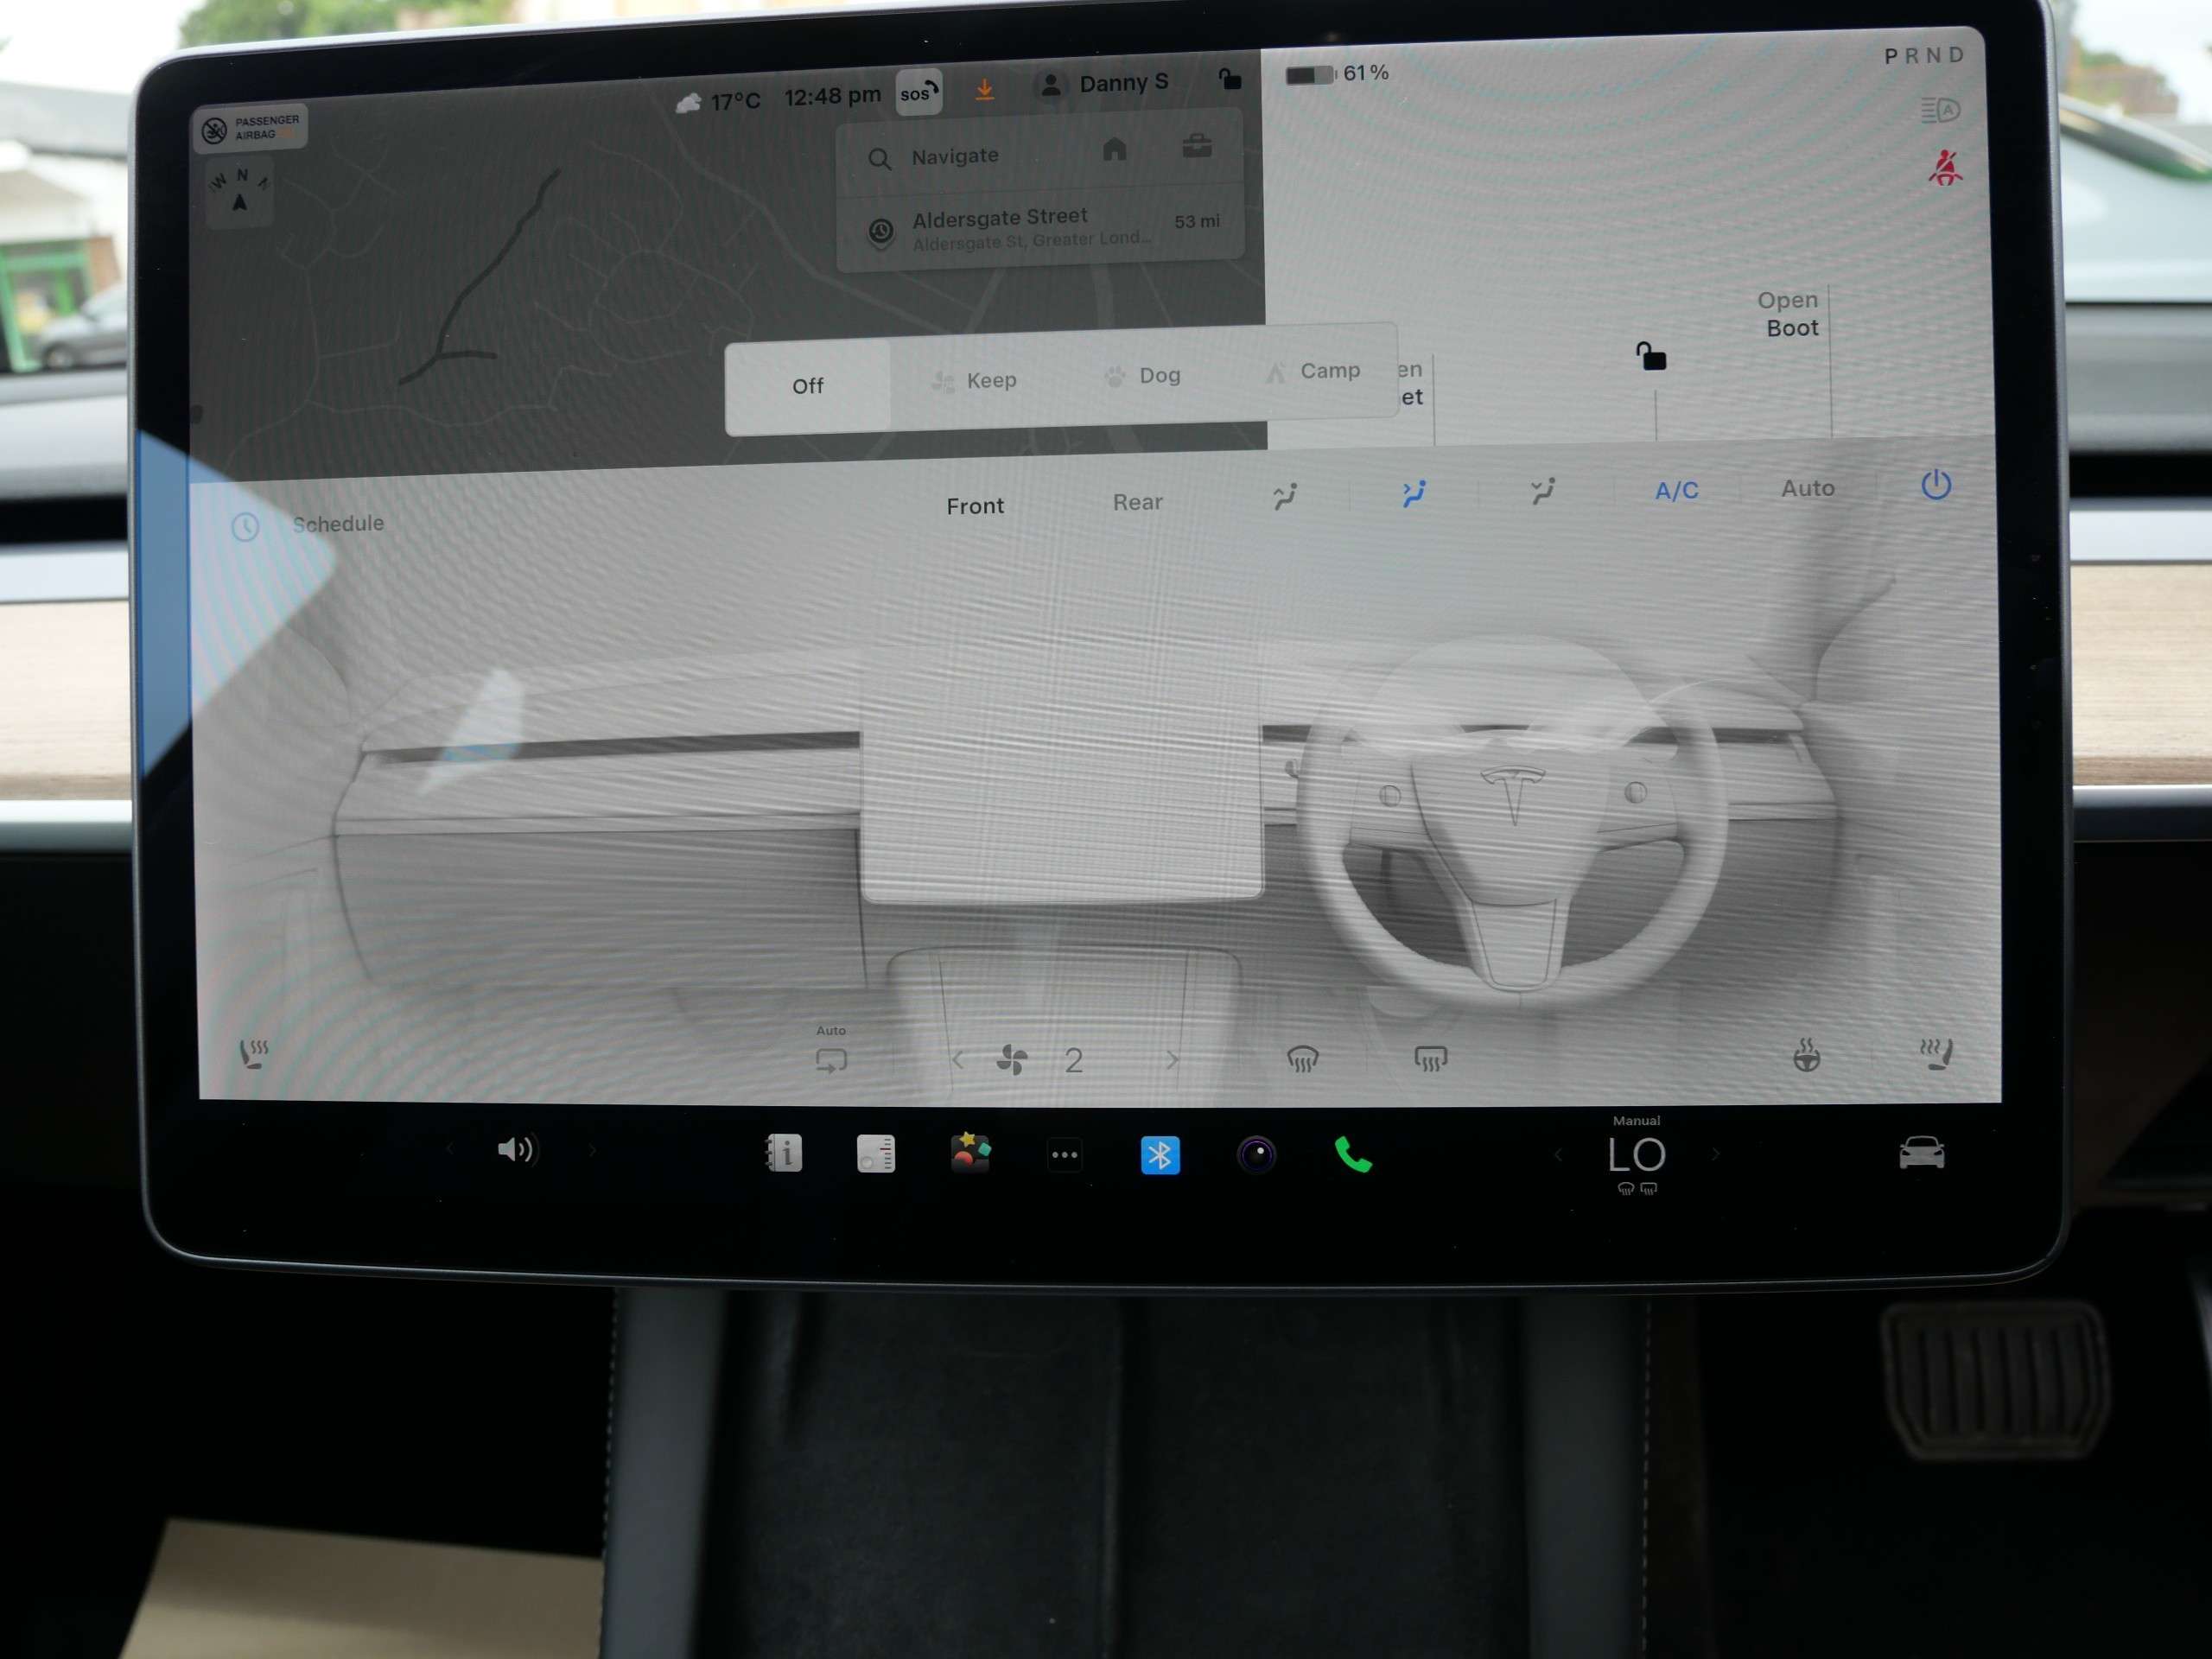Switch to Rear climate tab
2212x1659 pixels.
(x=1137, y=502)
